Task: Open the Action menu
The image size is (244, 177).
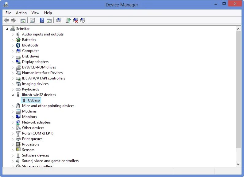Action: (21, 13)
